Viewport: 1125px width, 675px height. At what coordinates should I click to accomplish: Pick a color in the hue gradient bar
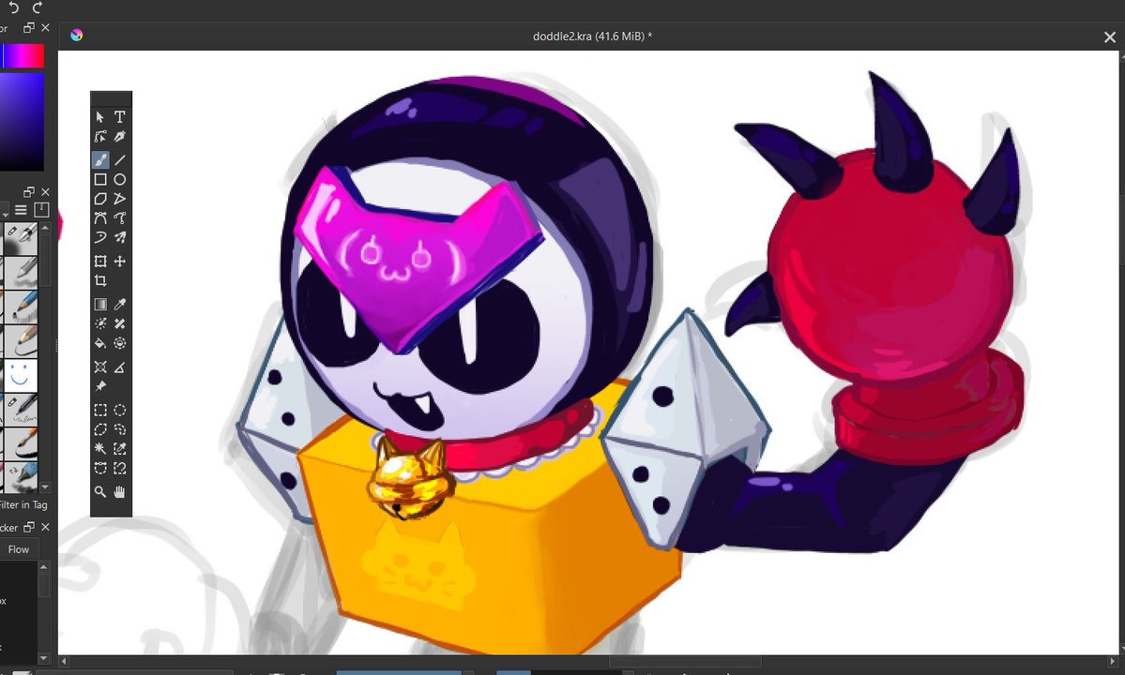point(23,56)
